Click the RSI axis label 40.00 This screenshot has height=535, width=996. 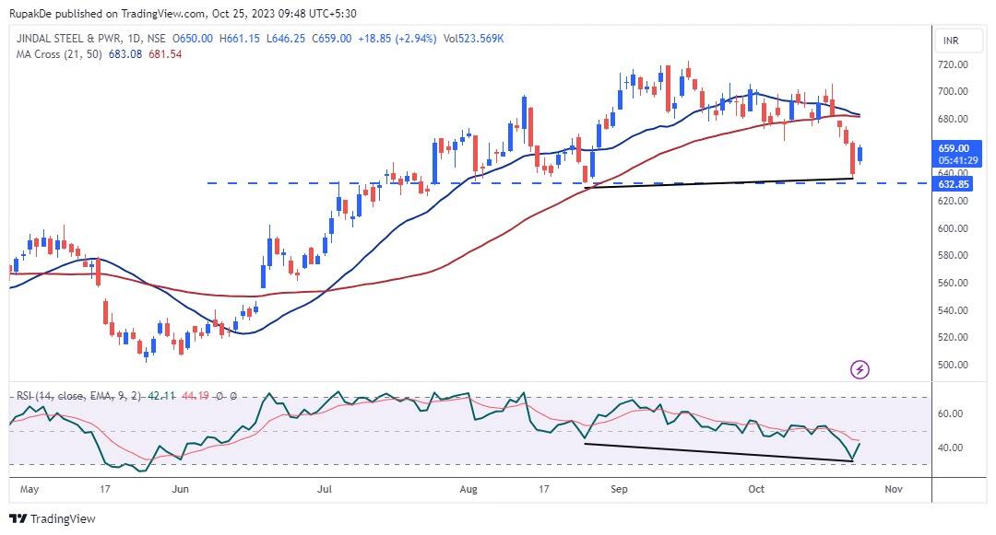950,448
